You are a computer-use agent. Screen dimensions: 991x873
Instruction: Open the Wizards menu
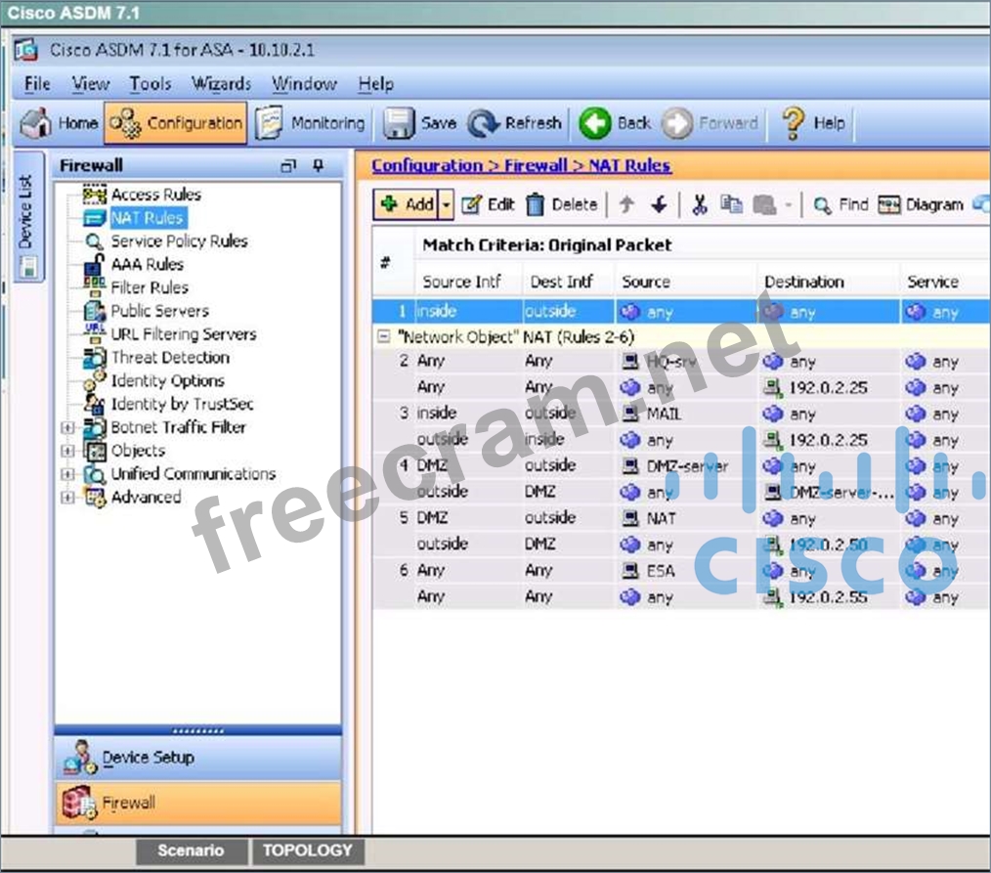221,84
